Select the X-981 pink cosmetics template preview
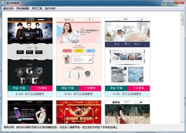This screenshot has height=133, width=186. 79,51
